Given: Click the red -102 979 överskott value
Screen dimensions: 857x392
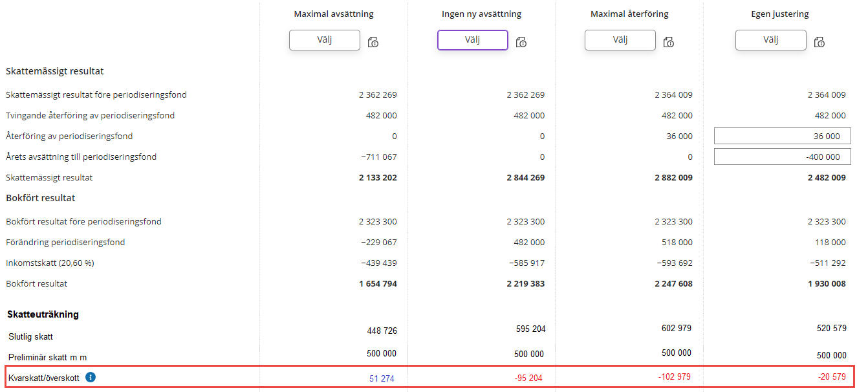Looking at the screenshot, I should click(x=675, y=377).
